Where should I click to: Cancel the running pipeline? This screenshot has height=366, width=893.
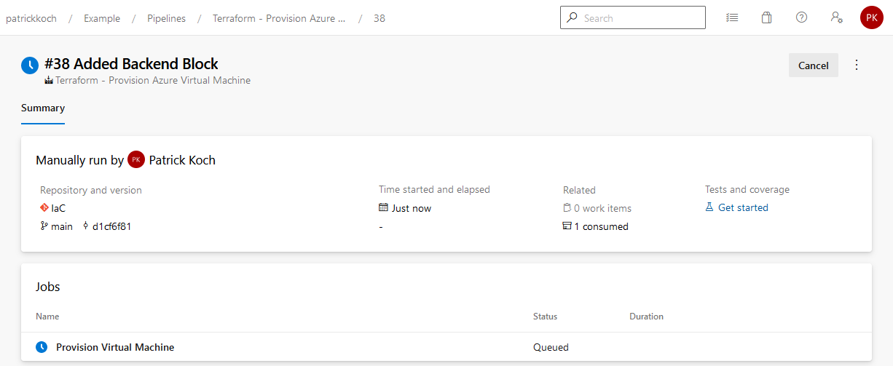813,65
